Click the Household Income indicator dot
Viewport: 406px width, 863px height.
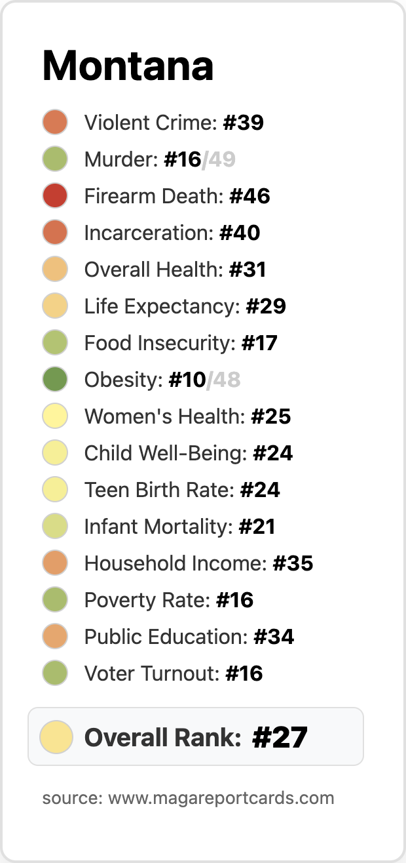coord(56,563)
